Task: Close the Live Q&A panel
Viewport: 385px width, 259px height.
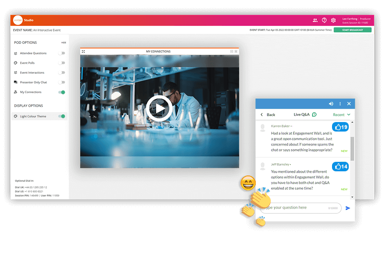Action: click(349, 104)
